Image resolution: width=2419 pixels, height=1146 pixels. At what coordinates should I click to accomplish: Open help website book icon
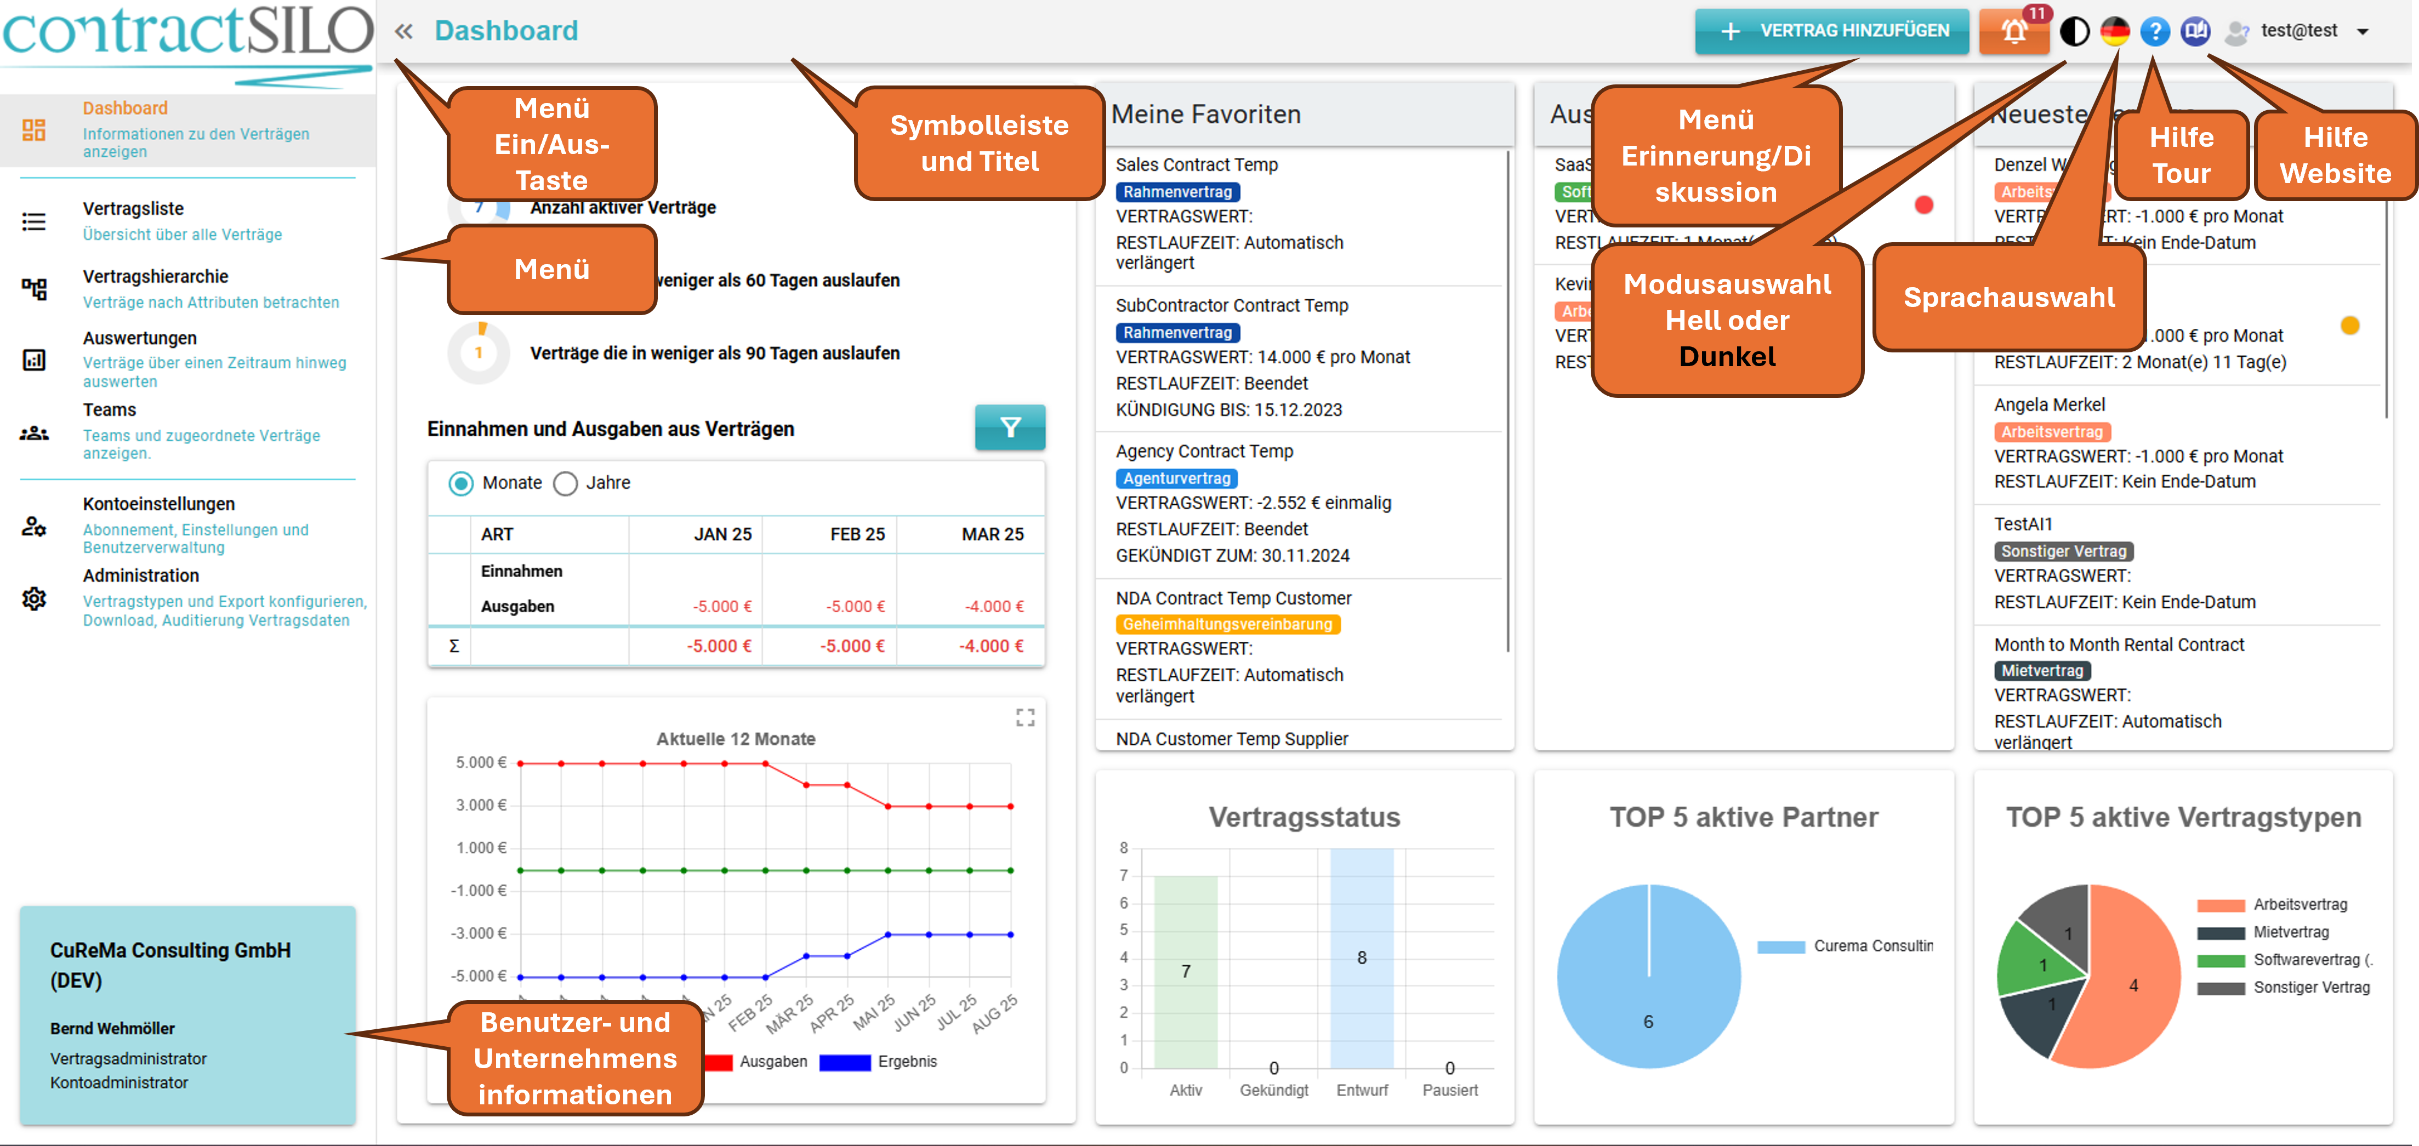coord(2195,32)
